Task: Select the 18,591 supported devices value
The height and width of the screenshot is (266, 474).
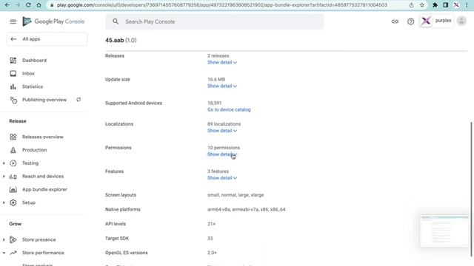Action: [214, 103]
